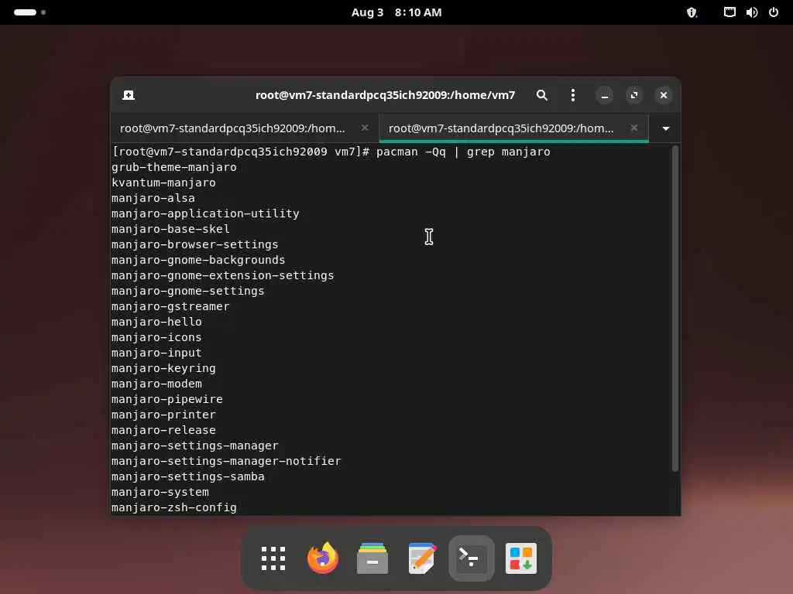Click the 'manjaro-system' line

(160, 492)
